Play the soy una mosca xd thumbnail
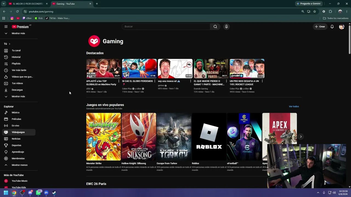The width and height of the screenshot is (351, 197). pyautogui.click(x=175, y=68)
